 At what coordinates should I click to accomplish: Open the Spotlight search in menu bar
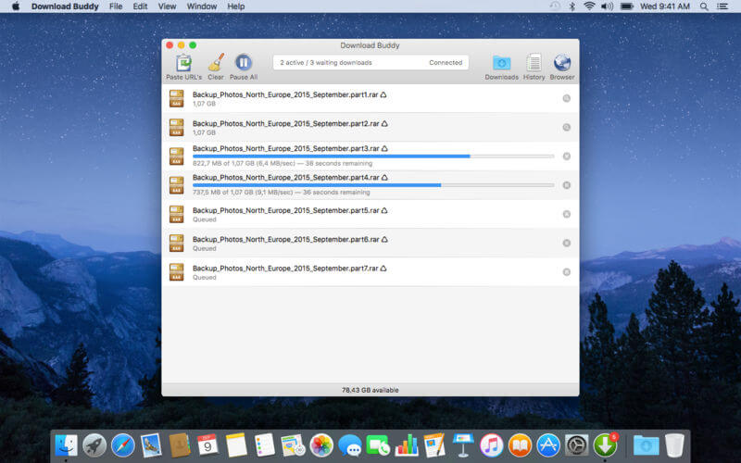coord(704,6)
